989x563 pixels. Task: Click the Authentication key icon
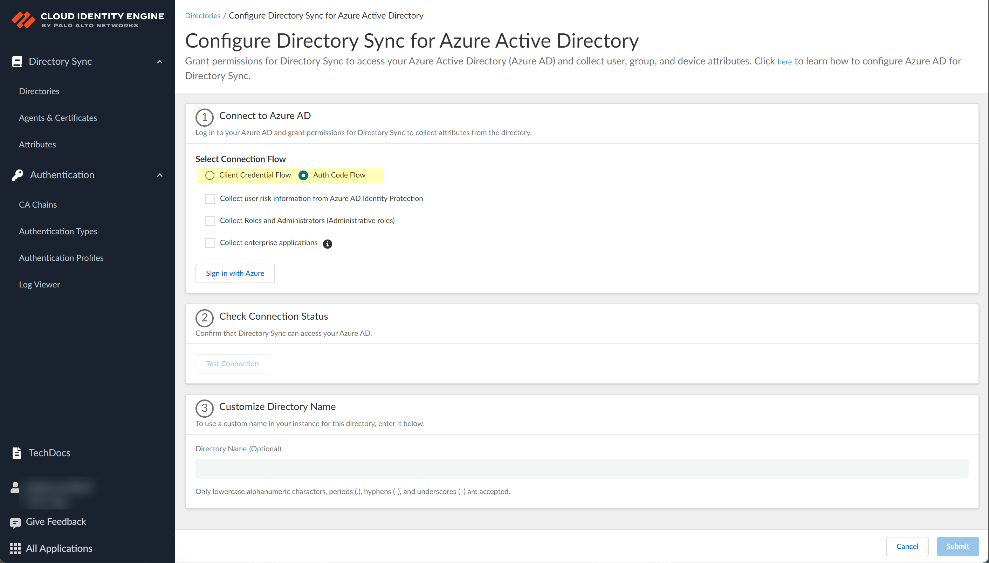[18, 174]
